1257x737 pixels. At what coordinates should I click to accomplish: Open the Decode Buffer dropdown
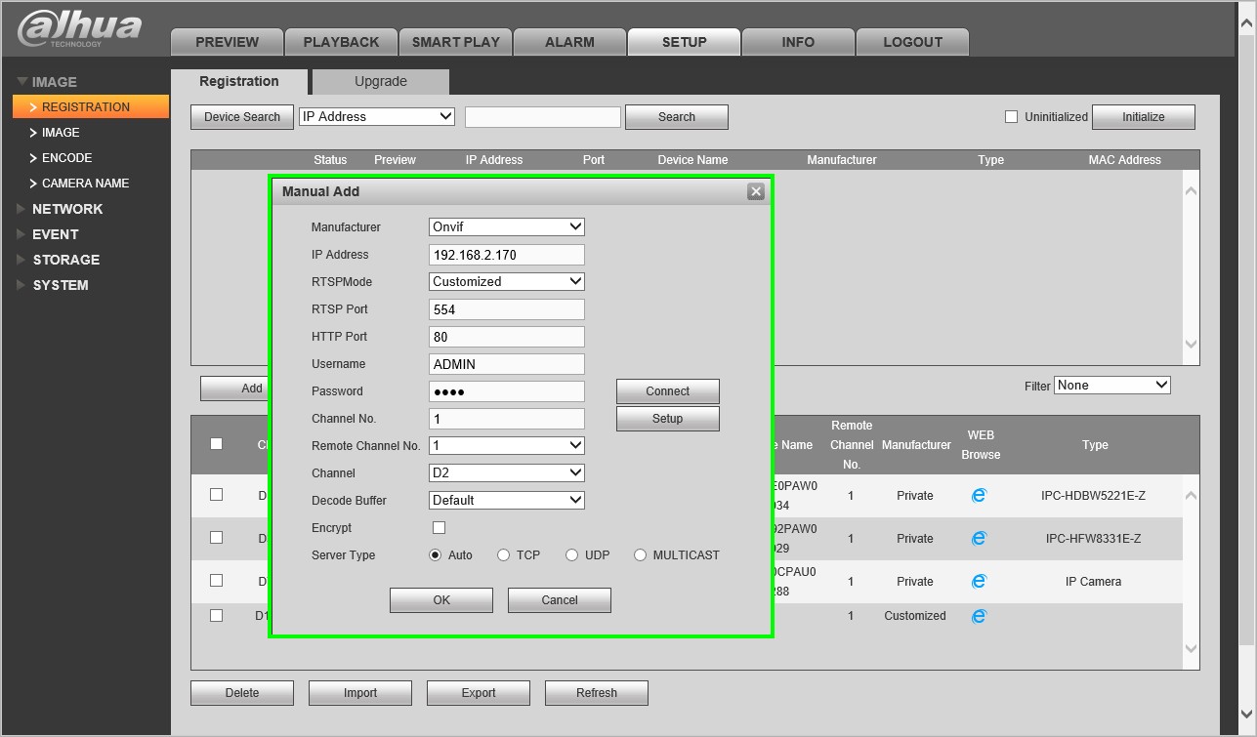pos(507,500)
